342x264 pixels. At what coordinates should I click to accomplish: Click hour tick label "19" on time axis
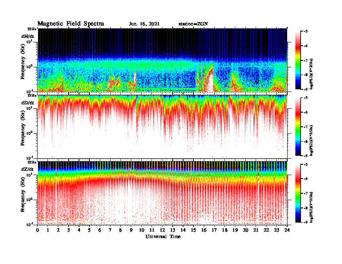(235, 230)
